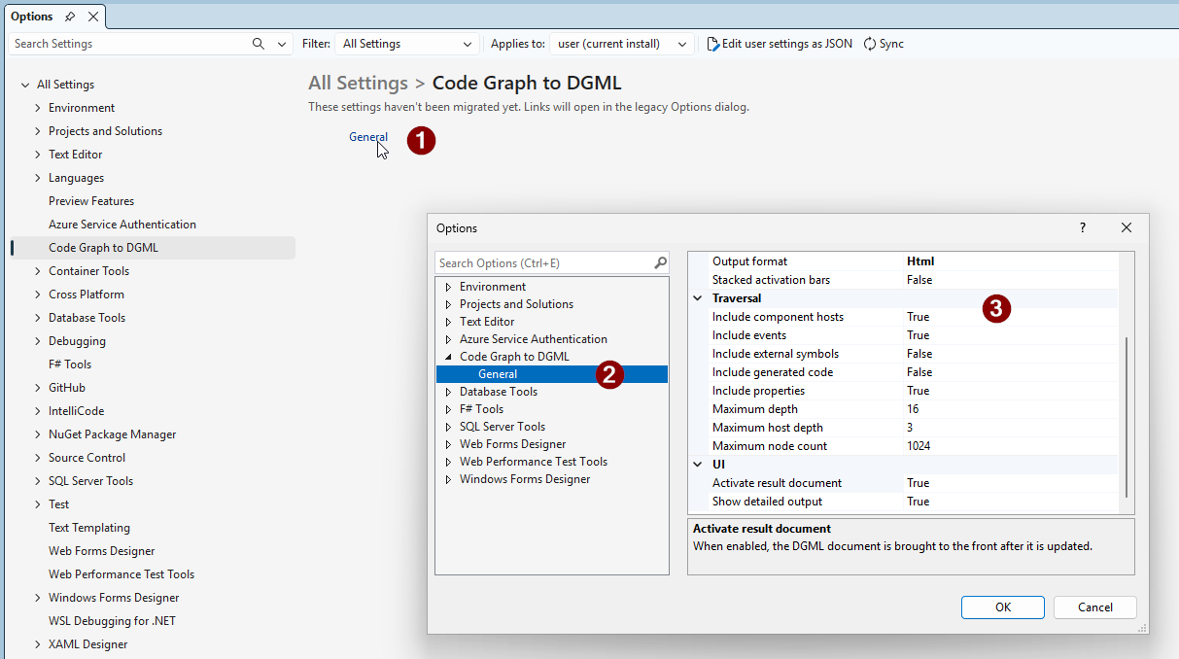This screenshot has width=1179, height=659.
Task: Select IntelliCode in settings tree
Action: 77,411
